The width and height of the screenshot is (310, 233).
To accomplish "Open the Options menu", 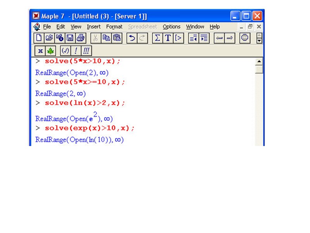I will click(172, 26).
